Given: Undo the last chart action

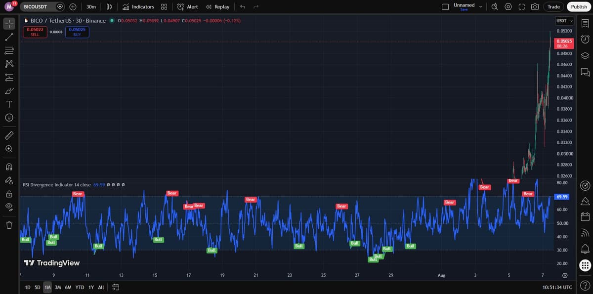Looking at the screenshot, I should point(242,7).
